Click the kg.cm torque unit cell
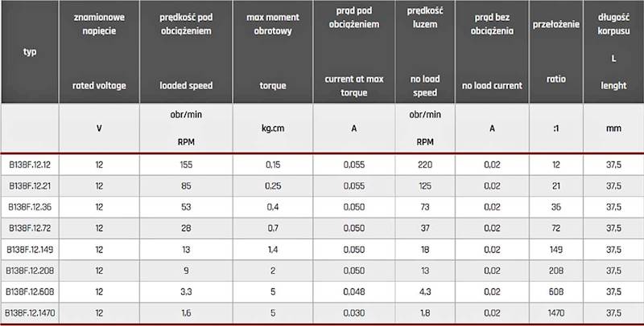 pos(273,128)
